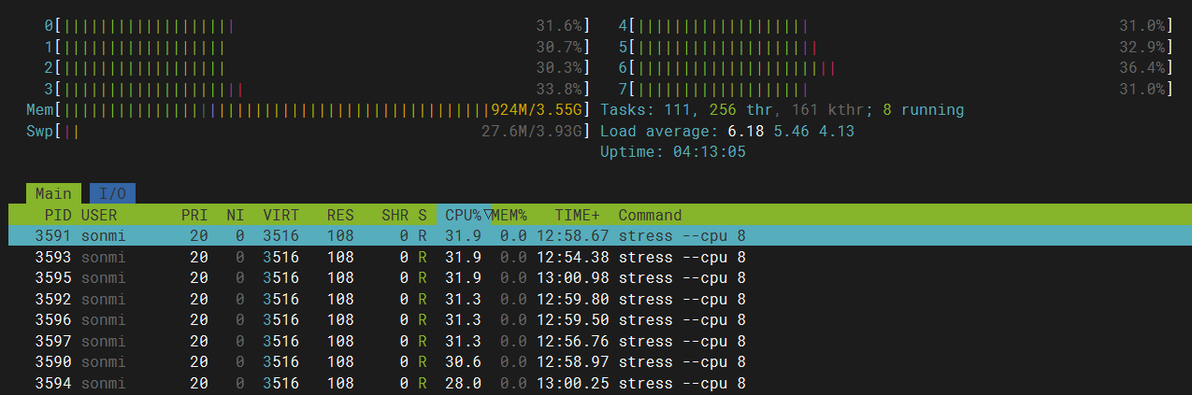Select highlighted process row PID 3591
The image size is (1192, 395).
(x=374, y=235)
